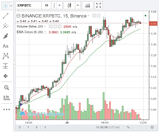The width and height of the screenshot is (159, 132).
Task: Open the indicators button
Action: 87,5
